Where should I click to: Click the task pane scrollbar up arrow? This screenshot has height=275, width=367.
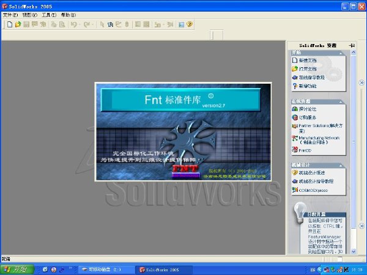354,53
